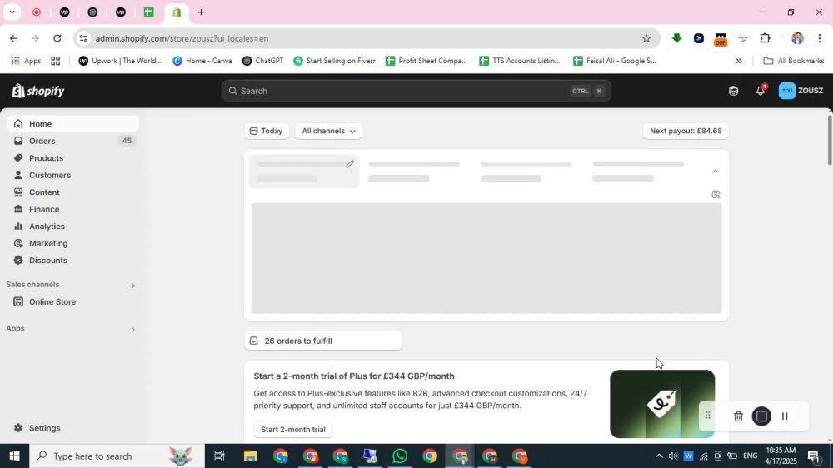The width and height of the screenshot is (833, 468).
Task: Click the browser back arrow
Action: (x=13, y=38)
